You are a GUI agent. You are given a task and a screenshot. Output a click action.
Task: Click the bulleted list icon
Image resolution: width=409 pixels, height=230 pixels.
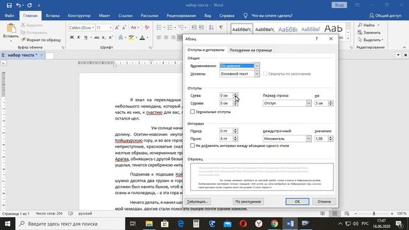coord(158,27)
